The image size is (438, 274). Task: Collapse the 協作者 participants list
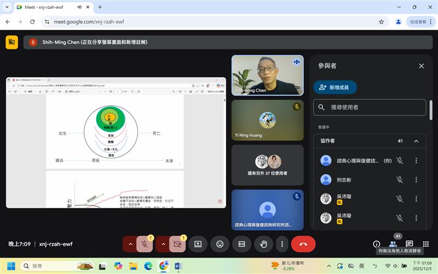coord(416,141)
